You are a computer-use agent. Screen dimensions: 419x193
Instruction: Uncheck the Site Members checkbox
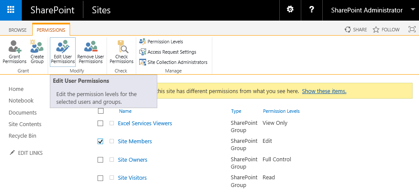pyautogui.click(x=100, y=141)
